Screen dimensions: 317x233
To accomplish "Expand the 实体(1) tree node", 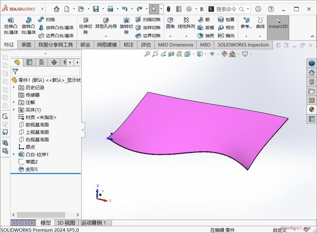I will (14, 110).
